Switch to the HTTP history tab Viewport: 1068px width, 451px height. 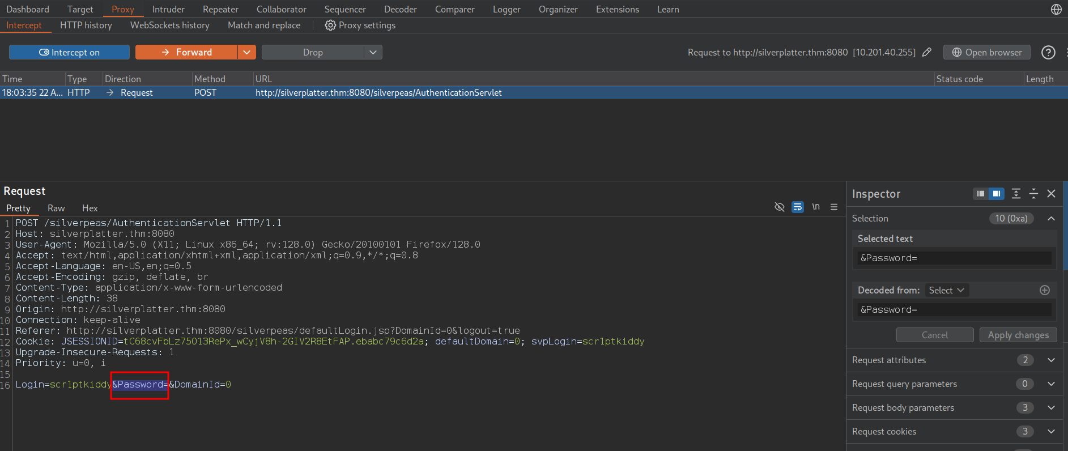pos(86,25)
